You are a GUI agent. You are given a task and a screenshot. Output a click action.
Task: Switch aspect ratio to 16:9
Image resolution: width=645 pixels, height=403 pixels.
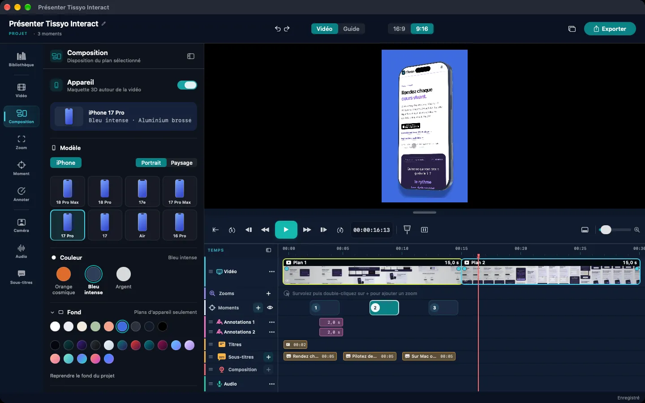click(x=399, y=29)
